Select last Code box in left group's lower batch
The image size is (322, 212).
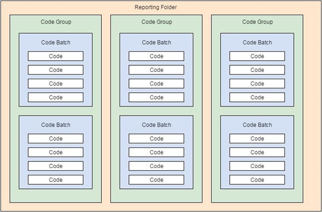point(56,180)
